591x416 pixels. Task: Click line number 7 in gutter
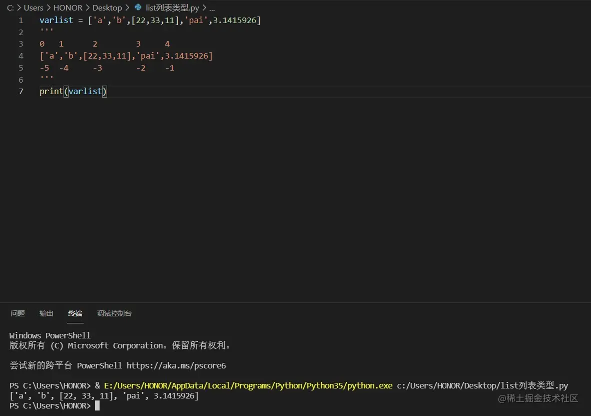(x=21, y=91)
